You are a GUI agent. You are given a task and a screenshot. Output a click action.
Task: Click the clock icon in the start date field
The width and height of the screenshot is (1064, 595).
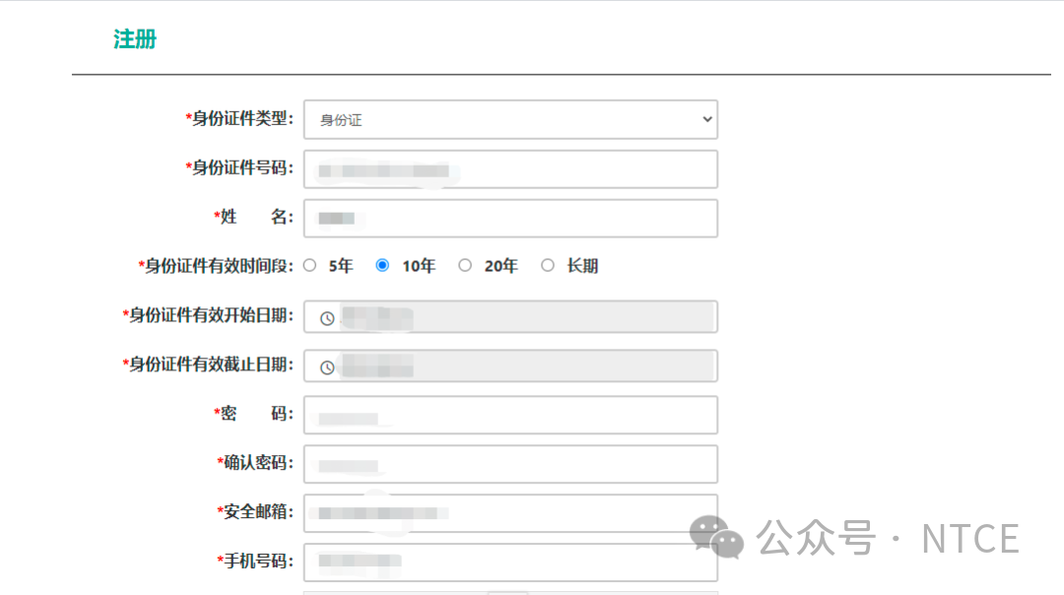(x=327, y=318)
